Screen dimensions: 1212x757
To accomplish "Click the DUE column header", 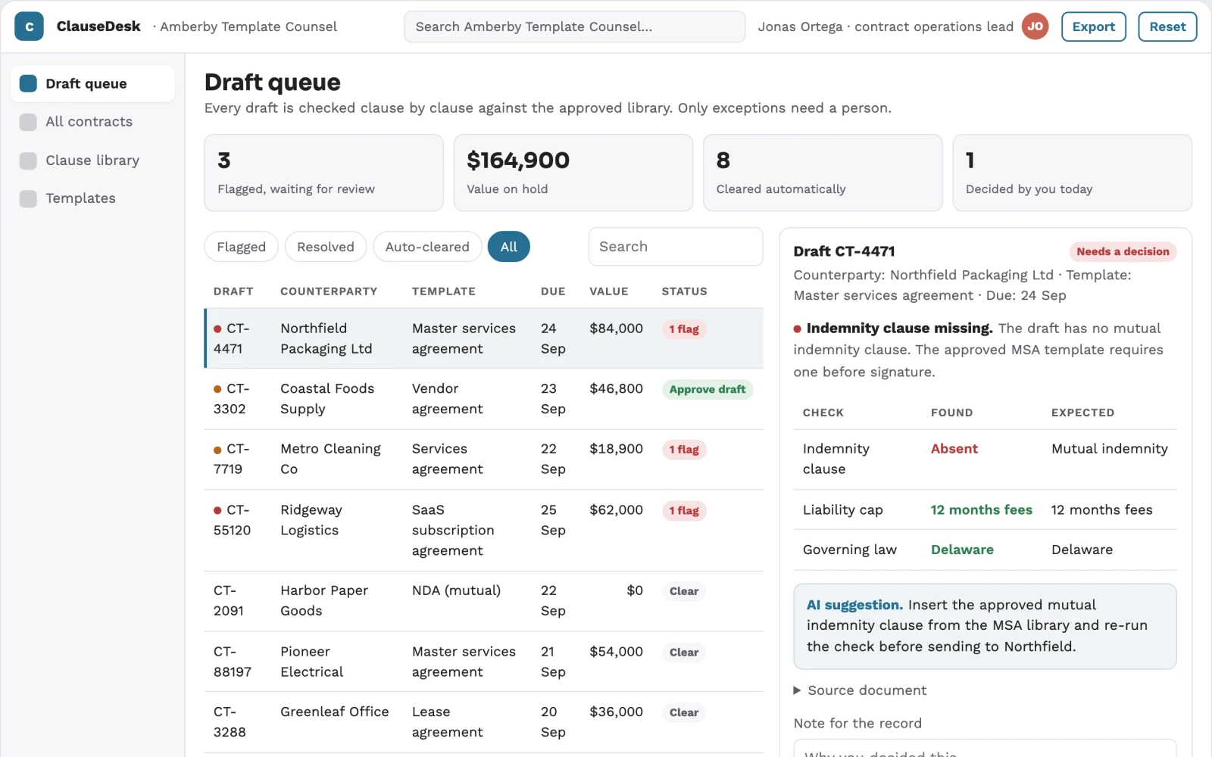I will pos(553,291).
